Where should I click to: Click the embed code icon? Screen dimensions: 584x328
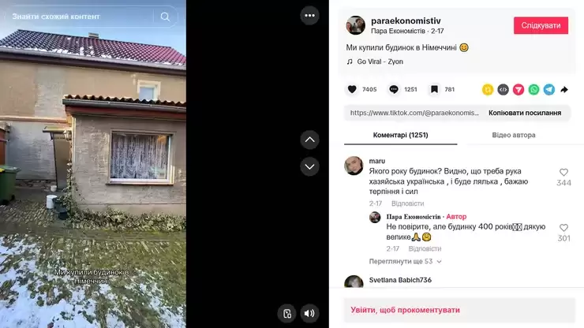503,89
